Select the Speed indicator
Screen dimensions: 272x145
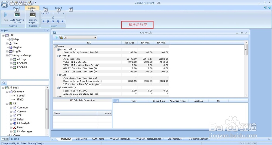[21, 96]
